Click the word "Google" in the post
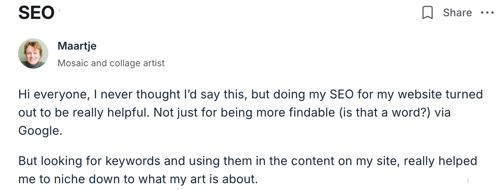The height and width of the screenshot is (190, 501). pos(39,130)
